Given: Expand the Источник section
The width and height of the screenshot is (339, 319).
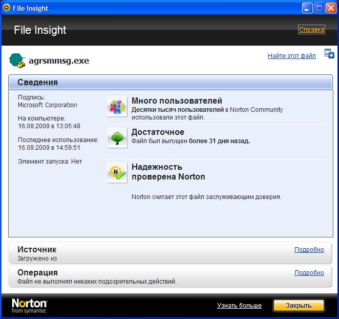Looking at the screenshot, I should (169, 253).
